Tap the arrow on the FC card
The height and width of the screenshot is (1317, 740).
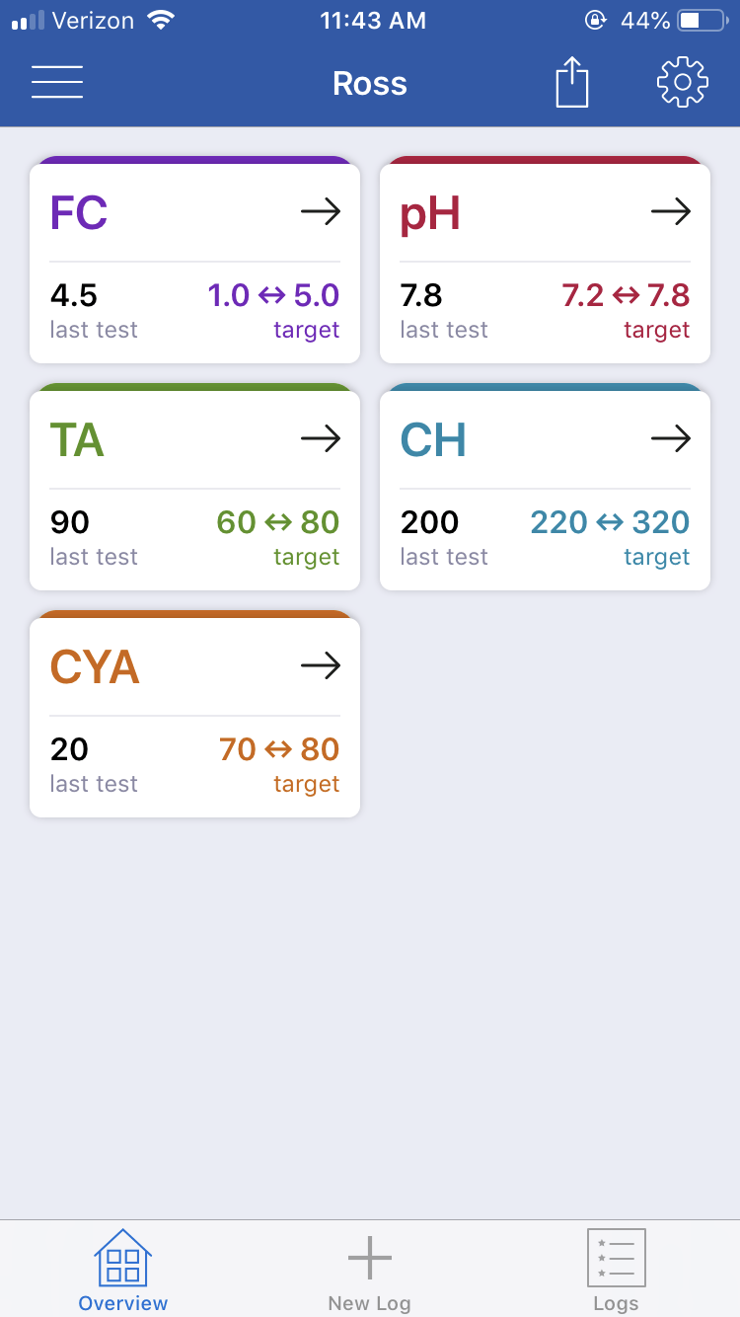click(x=321, y=212)
